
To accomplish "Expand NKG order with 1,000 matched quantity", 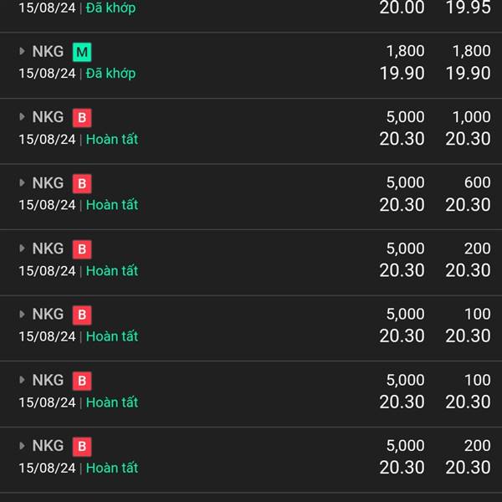I will pos(23,118).
